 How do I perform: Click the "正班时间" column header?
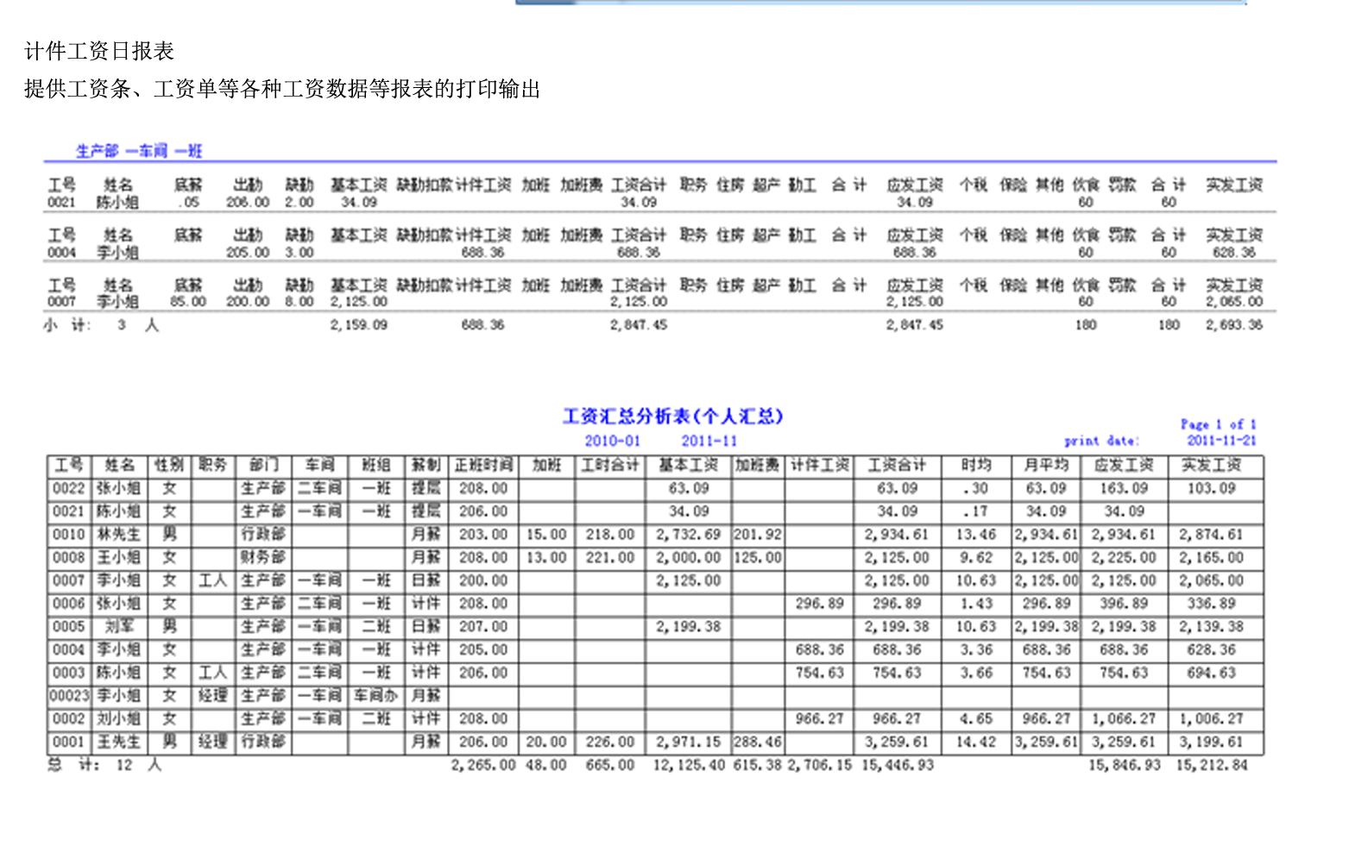click(483, 466)
